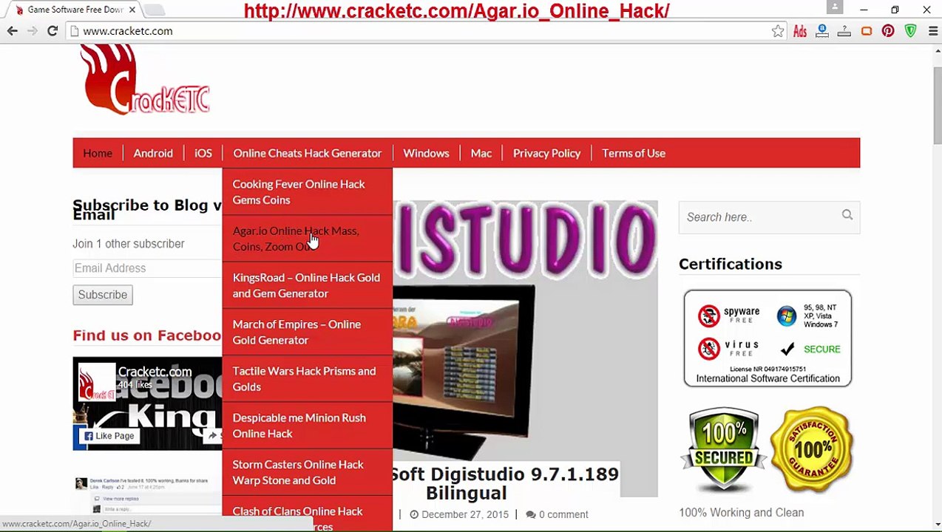Open the Android menu item
Image resolution: width=942 pixels, height=532 pixels.
tap(153, 153)
